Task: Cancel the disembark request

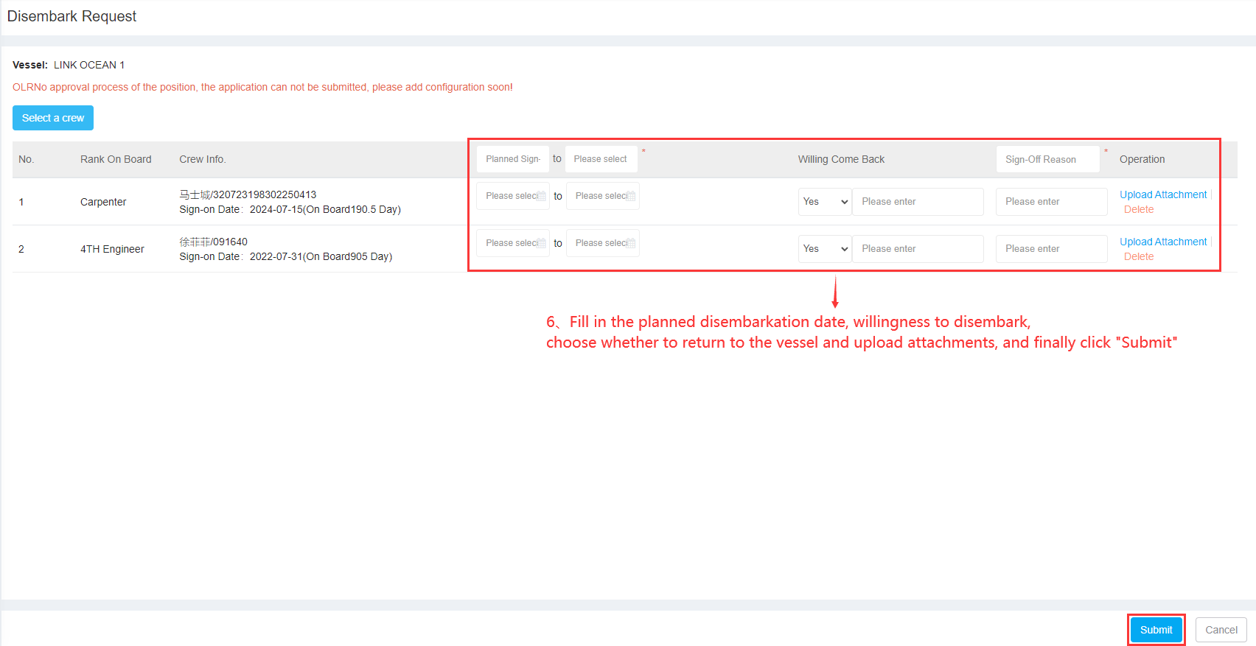Action: (1221, 630)
